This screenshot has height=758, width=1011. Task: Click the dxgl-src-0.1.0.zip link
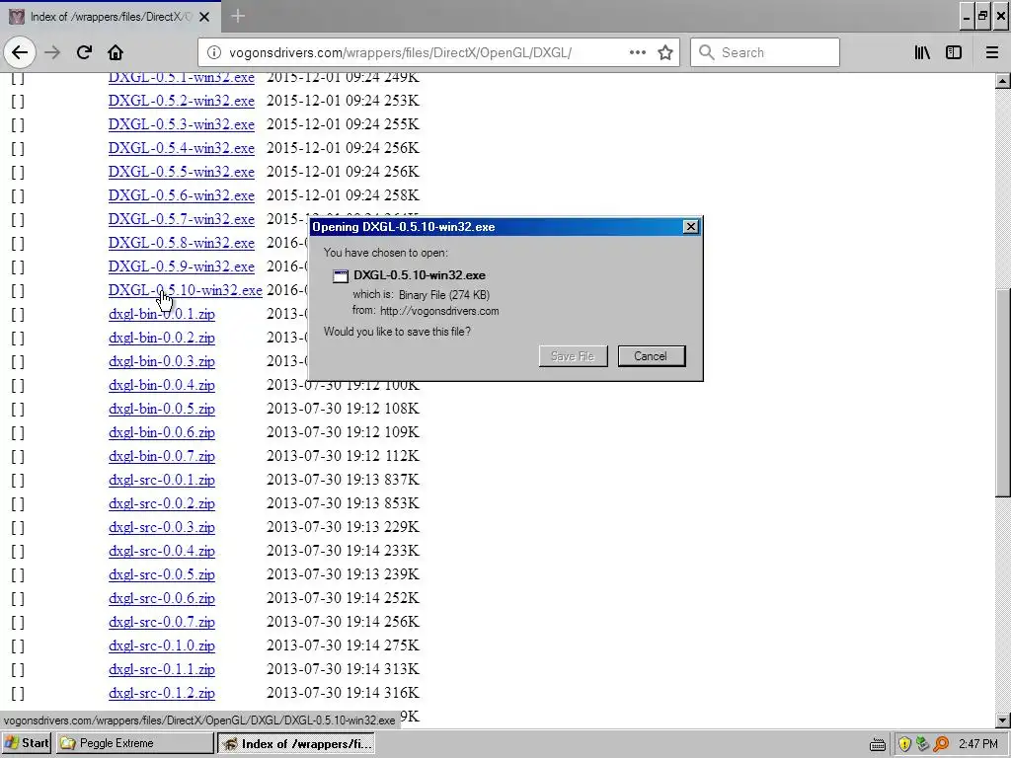[x=162, y=645]
